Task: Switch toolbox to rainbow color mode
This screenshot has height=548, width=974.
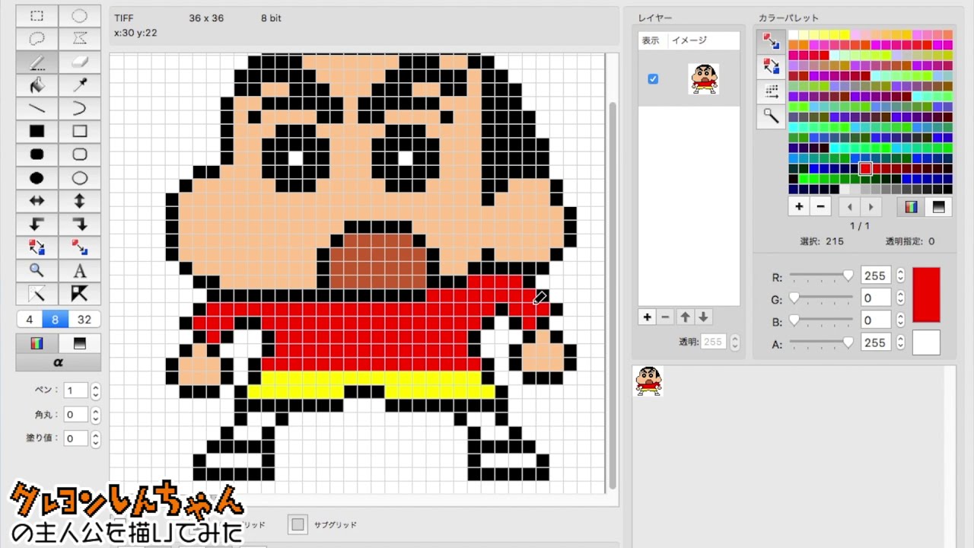Action: (x=37, y=343)
